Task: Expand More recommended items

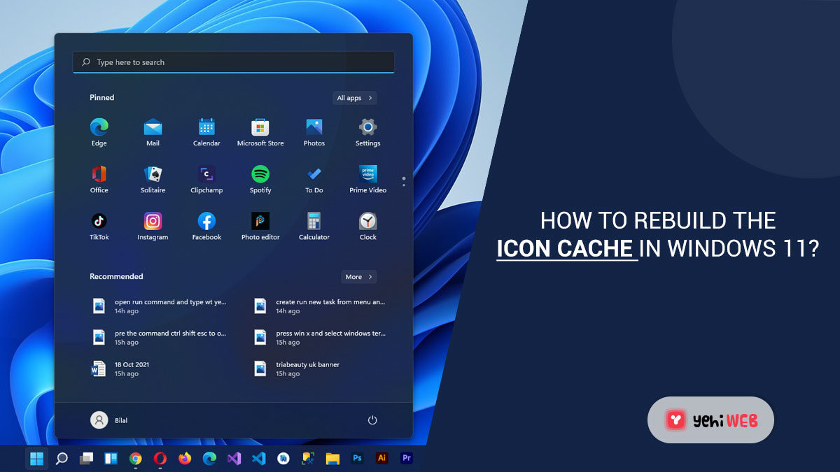Action: [358, 277]
